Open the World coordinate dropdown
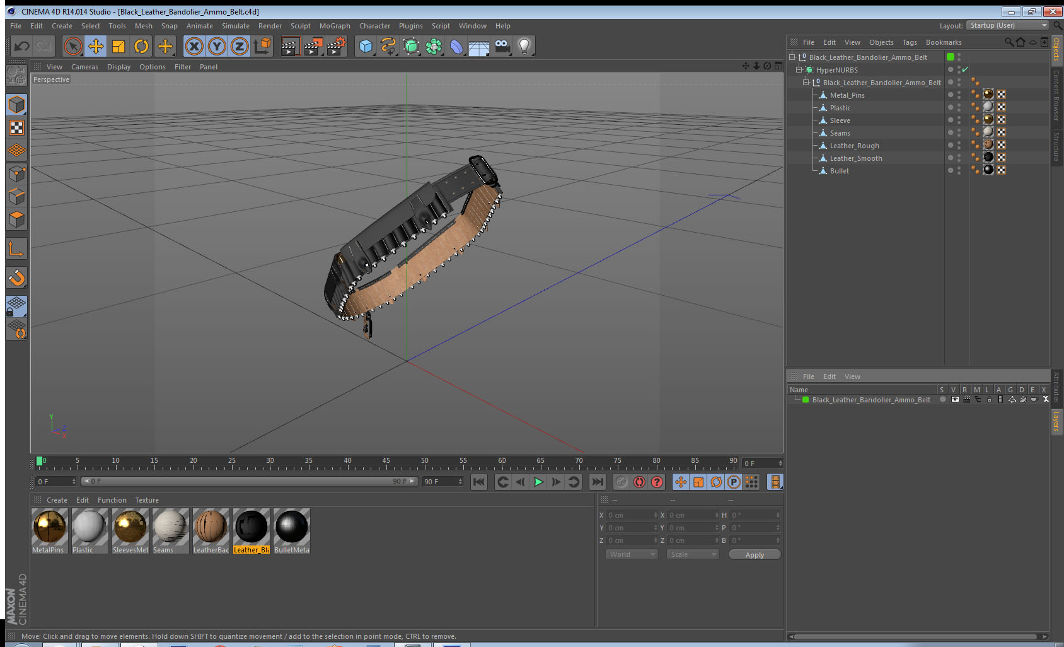This screenshot has width=1064, height=647. coord(632,554)
